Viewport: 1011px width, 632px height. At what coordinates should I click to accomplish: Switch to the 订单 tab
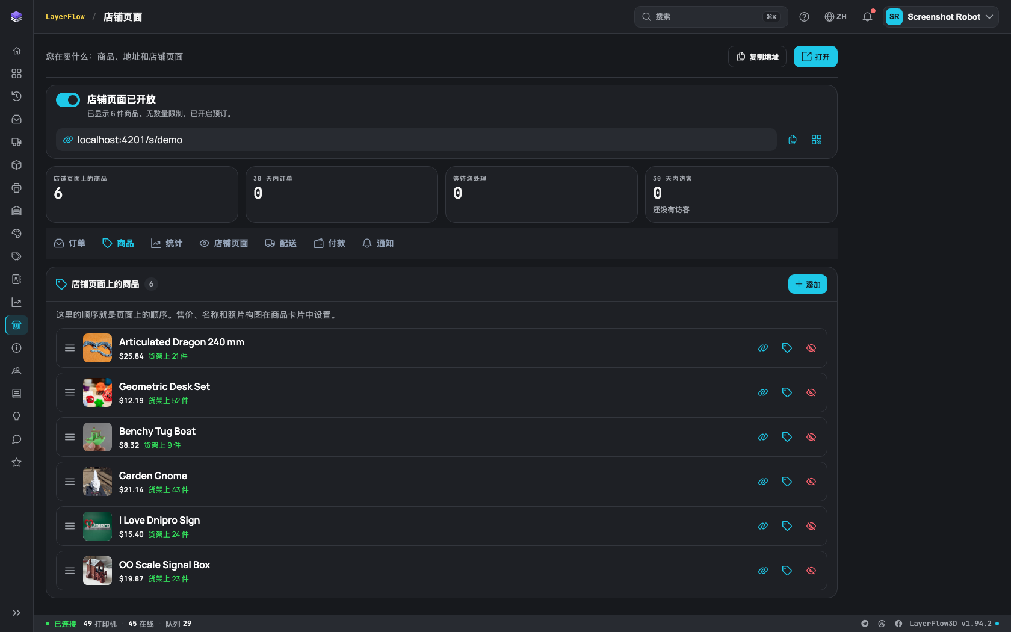pos(70,243)
